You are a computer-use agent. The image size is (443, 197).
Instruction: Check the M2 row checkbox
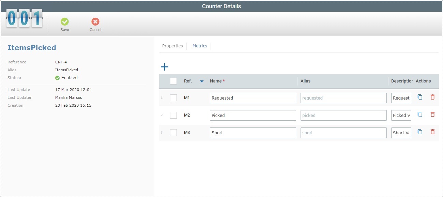[x=173, y=115]
